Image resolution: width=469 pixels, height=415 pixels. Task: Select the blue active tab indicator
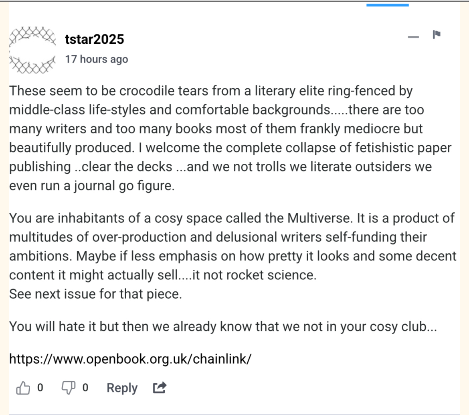tap(387, 5)
